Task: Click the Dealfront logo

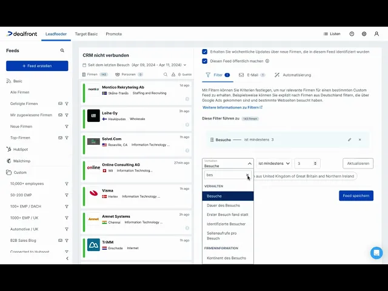Action: (x=22, y=34)
